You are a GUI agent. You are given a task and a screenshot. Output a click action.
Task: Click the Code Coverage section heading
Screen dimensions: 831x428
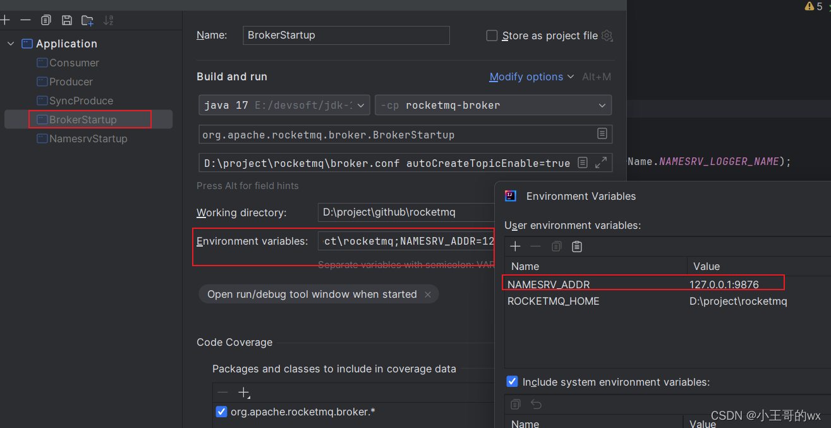pyautogui.click(x=234, y=342)
